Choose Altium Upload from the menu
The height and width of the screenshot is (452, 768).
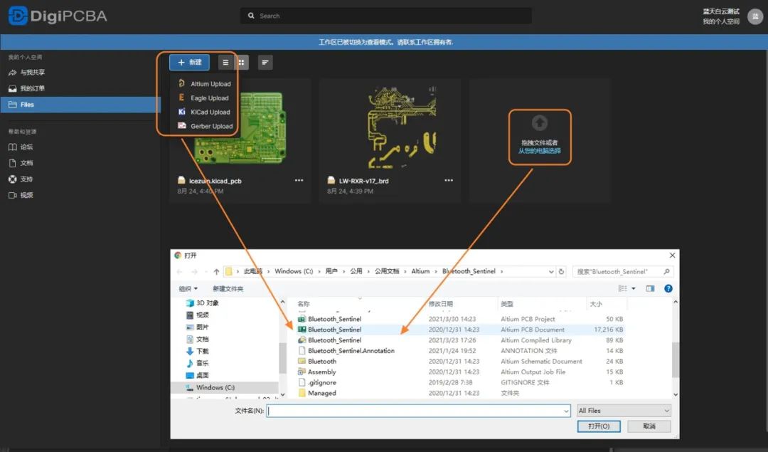(204, 84)
